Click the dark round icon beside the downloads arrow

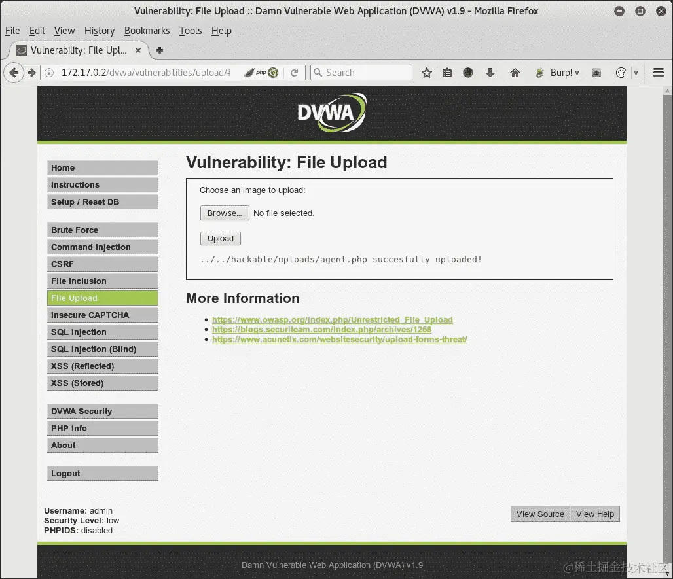pos(468,73)
